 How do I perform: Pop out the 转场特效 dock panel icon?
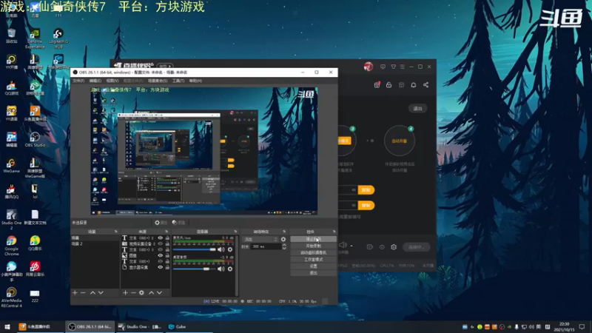click(x=284, y=232)
